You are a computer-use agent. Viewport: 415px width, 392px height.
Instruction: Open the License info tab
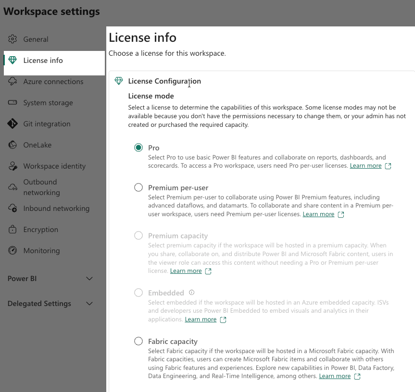point(54,63)
